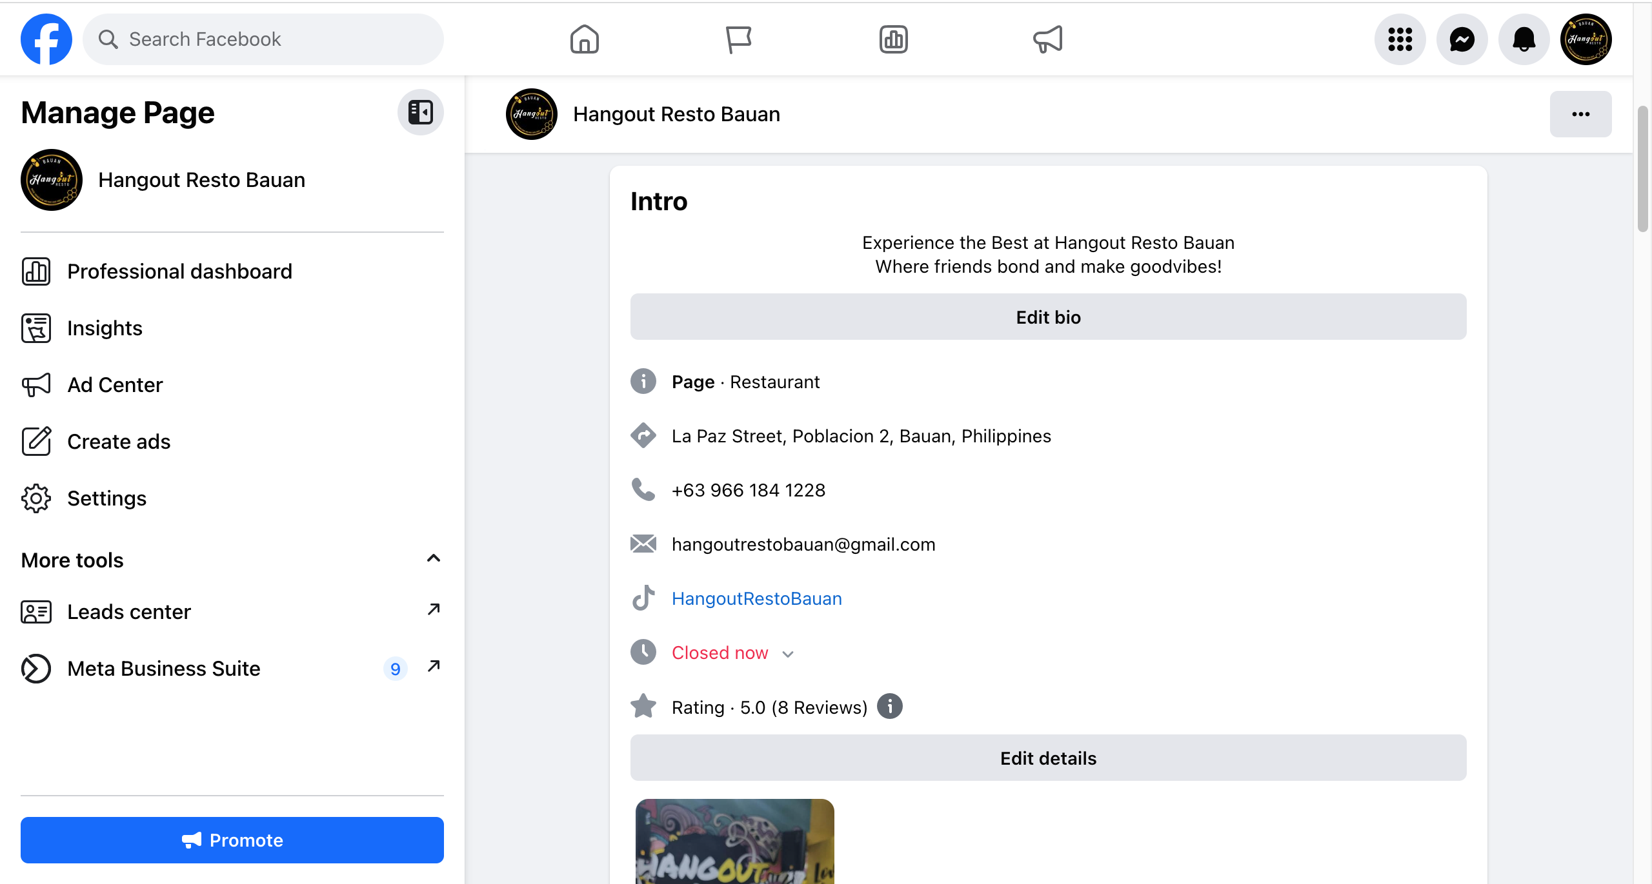Click the Promote button
The height and width of the screenshot is (884, 1652).
click(x=232, y=840)
